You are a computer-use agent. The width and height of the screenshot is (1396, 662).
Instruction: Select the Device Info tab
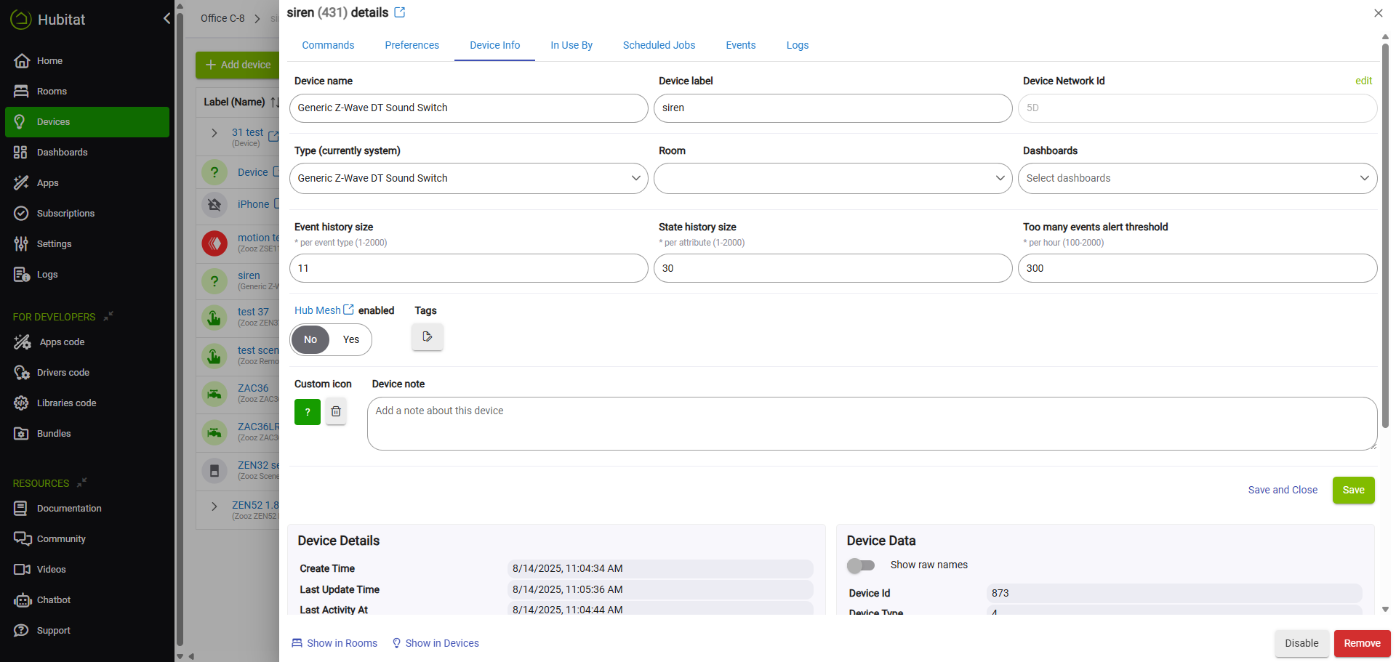495,45
